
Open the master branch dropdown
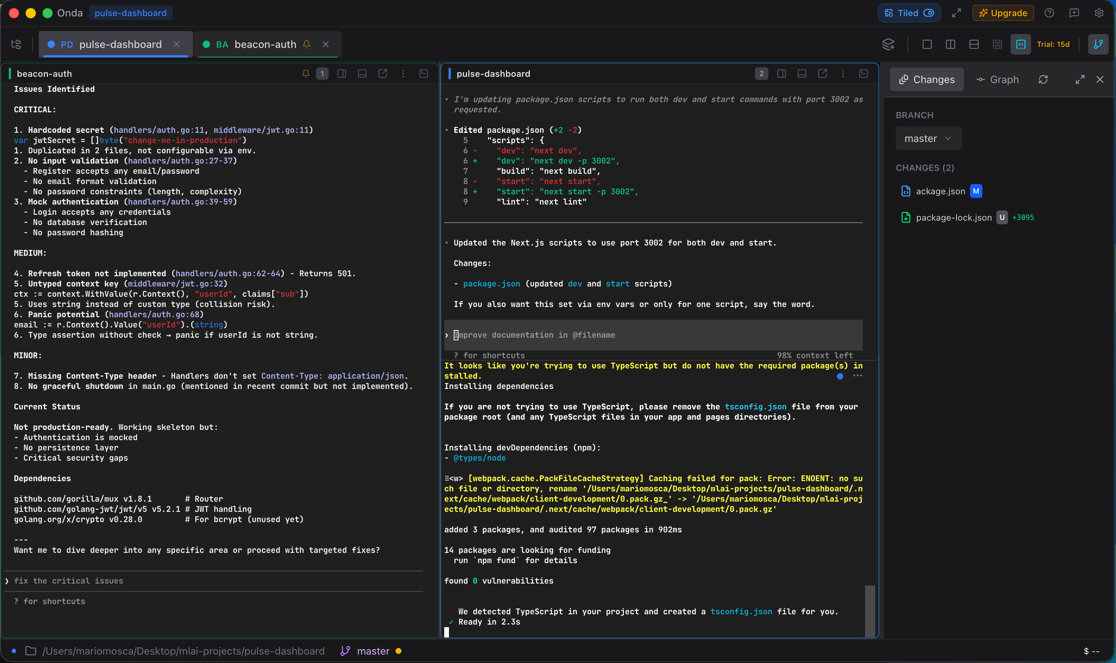[x=928, y=139]
